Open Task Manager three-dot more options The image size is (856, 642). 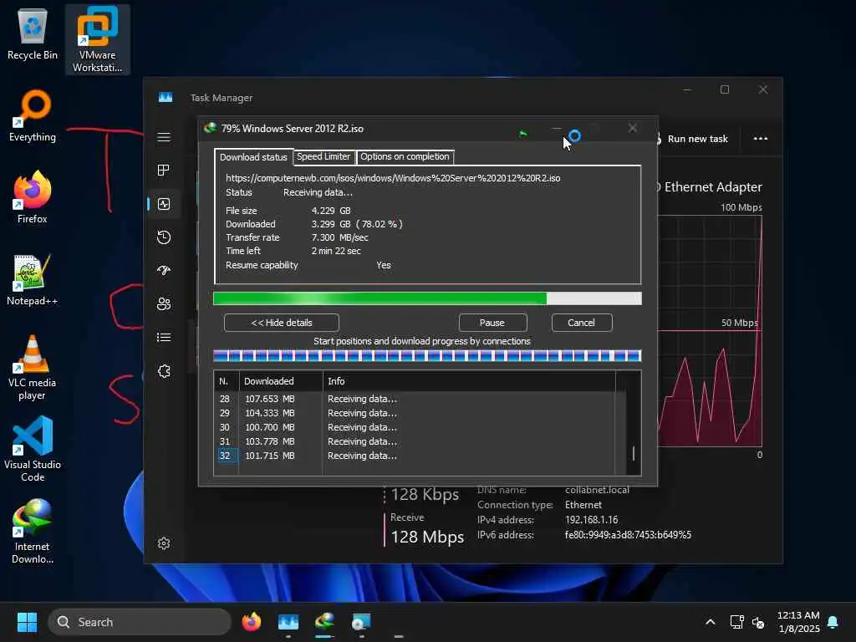click(761, 139)
